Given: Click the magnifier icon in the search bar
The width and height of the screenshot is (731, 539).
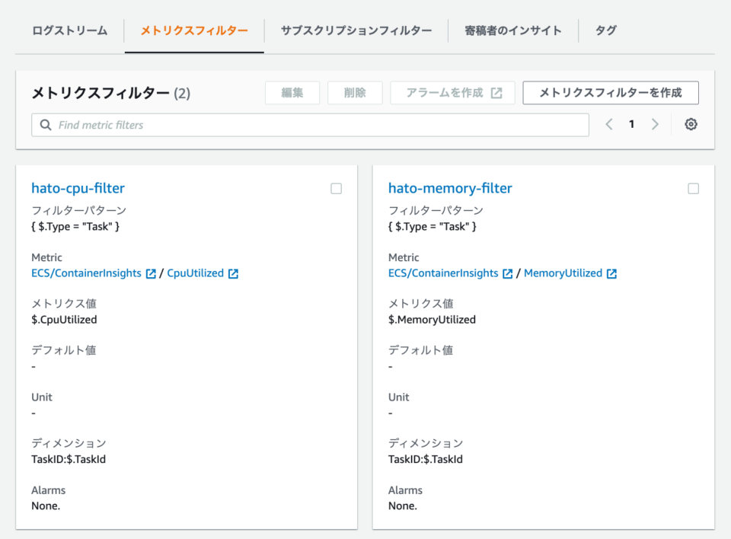Looking at the screenshot, I should pos(43,124).
